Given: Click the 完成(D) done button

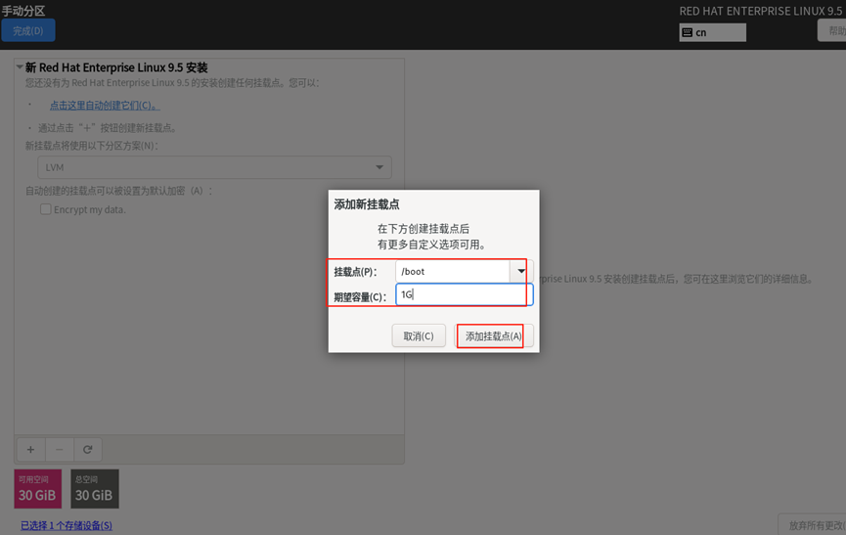Looking at the screenshot, I should click(x=28, y=30).
